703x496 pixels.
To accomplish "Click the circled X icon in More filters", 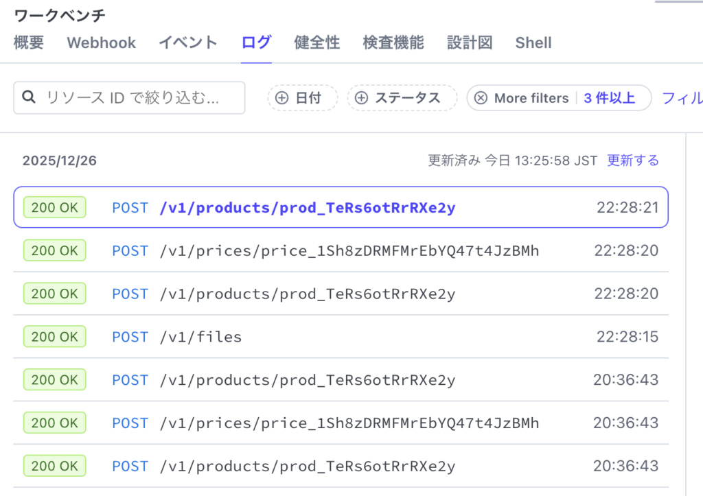I will tap(481, 97).
